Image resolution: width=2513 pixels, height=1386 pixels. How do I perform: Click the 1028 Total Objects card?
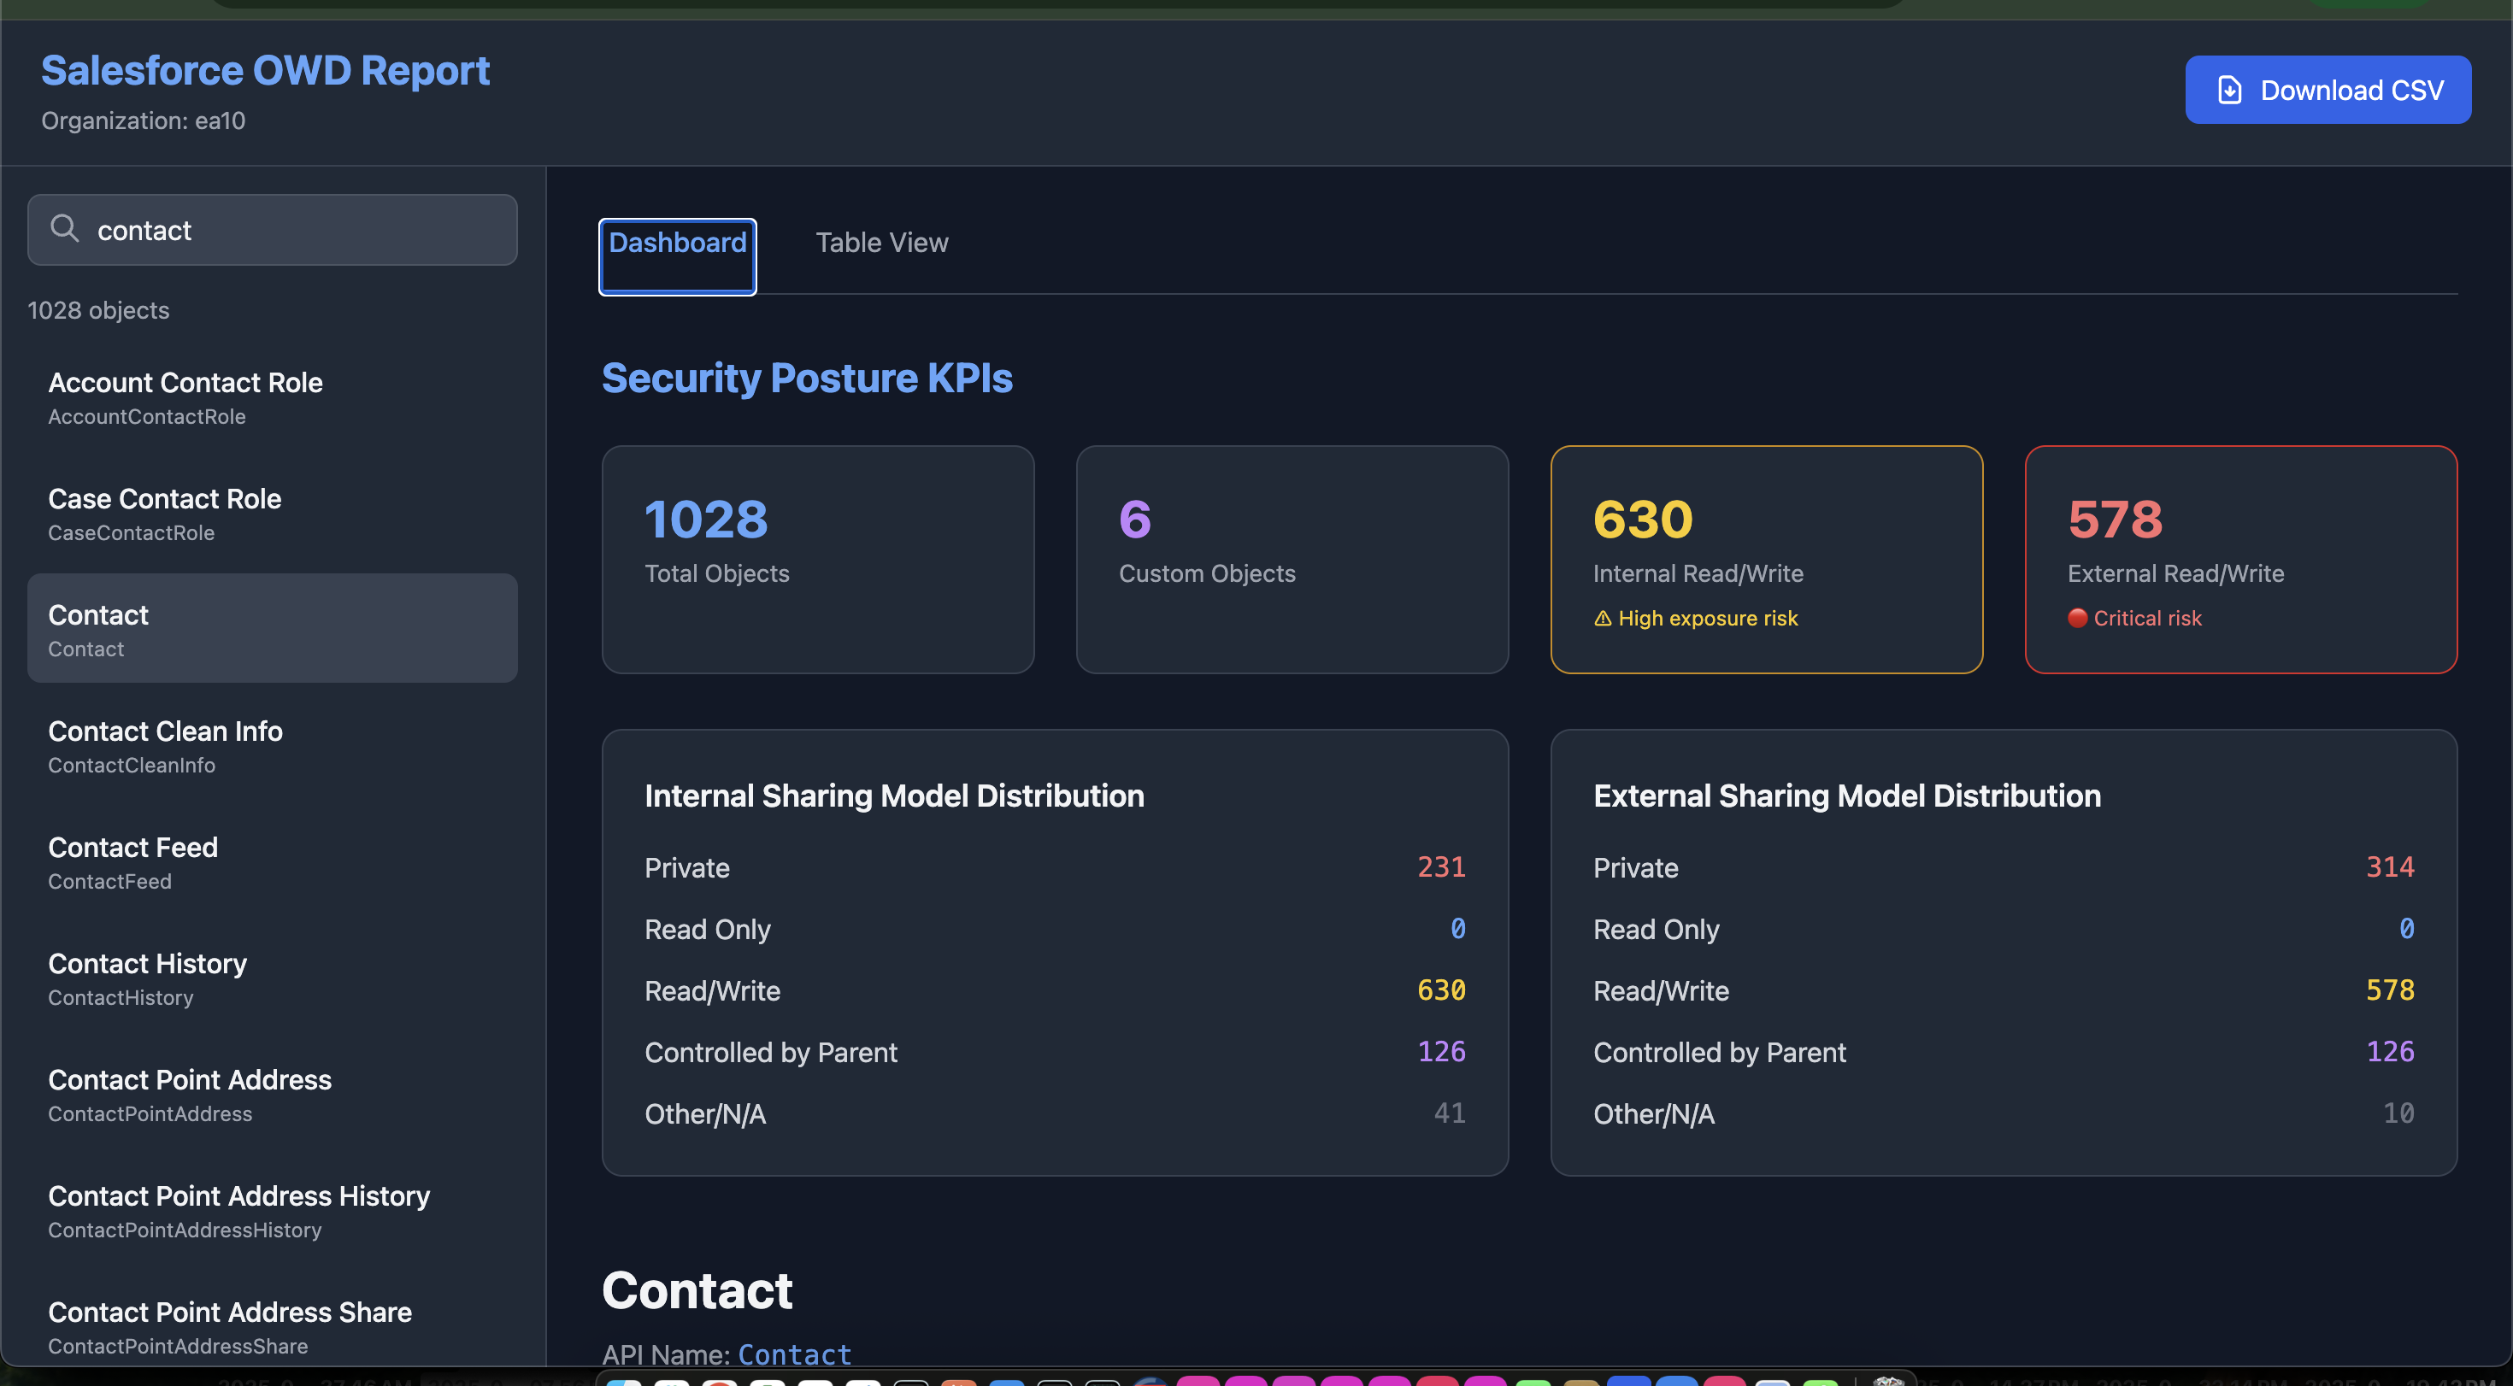pos(817,560)
